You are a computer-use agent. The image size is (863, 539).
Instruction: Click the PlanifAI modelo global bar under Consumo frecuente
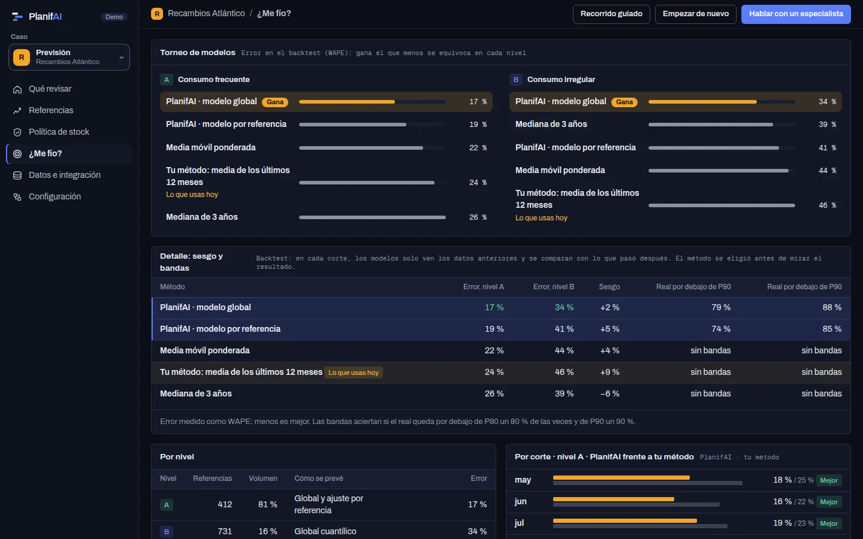tap(372, 102)
